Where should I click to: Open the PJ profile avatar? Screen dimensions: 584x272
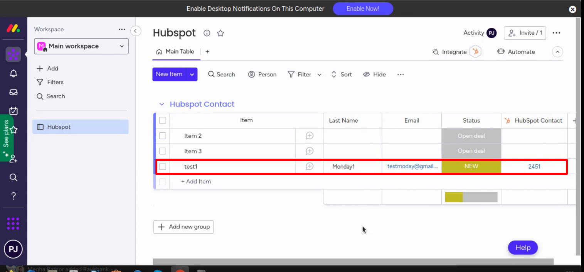13,249
